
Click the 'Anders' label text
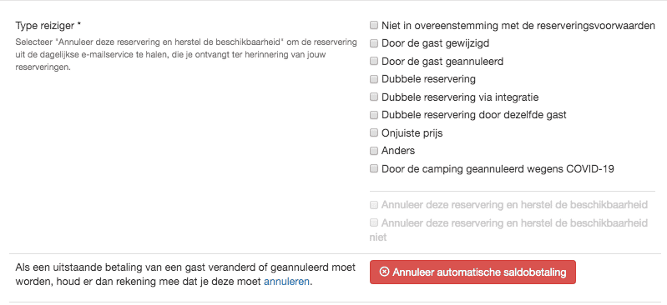pyautogui.click(x=398, y=151)
